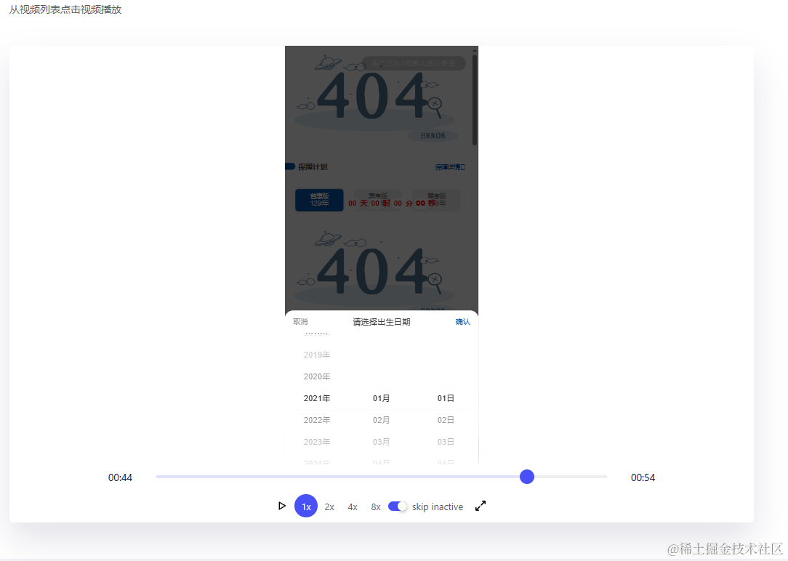Image resolution: width=788 pixels, height=561 pixels.
Task: Click the scrollbar in the replayed page
Action: 475,100
